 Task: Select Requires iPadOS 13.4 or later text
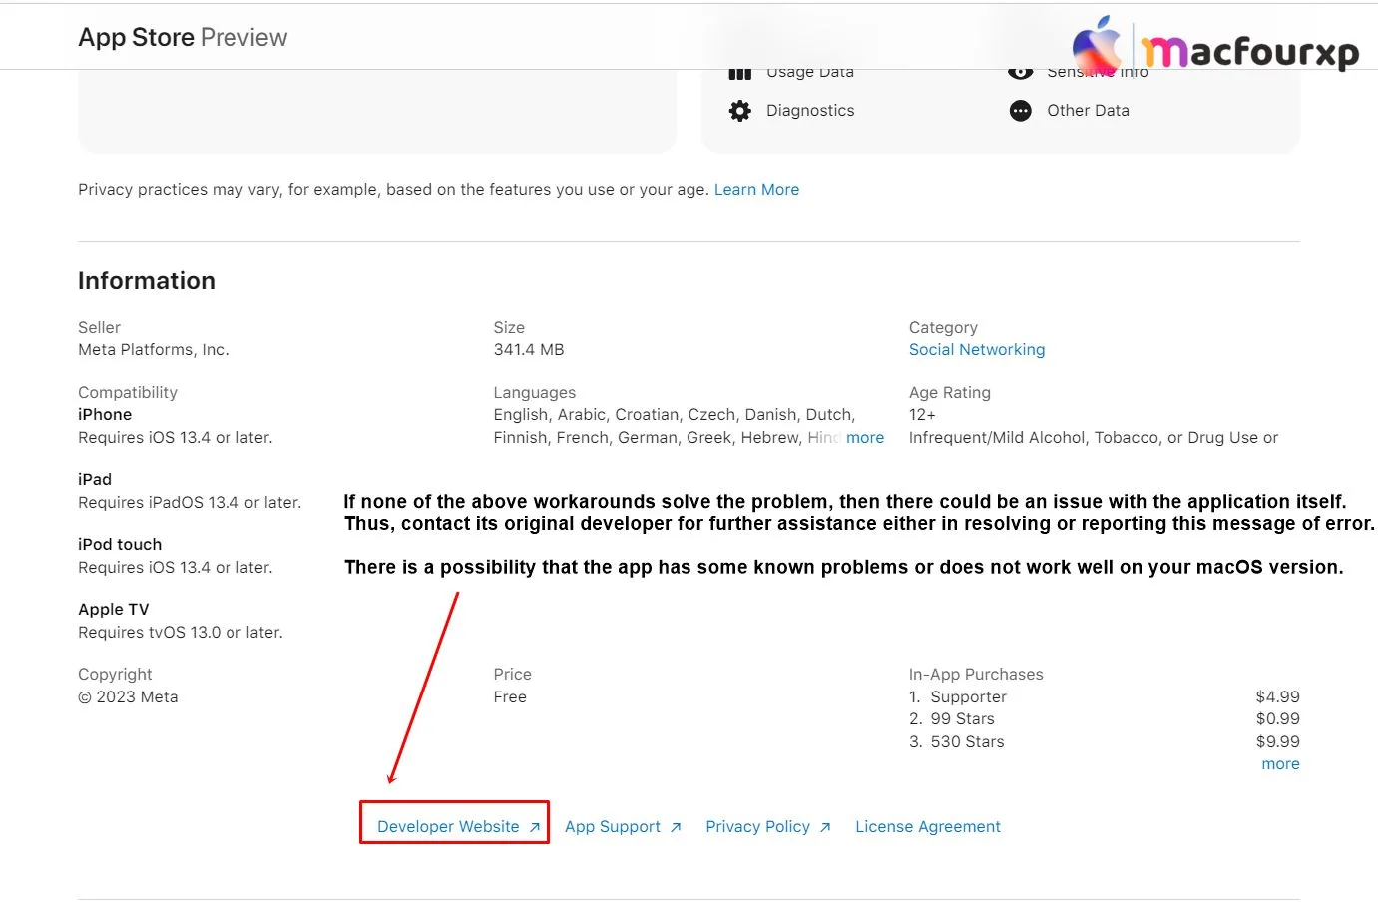click(190, 502)
